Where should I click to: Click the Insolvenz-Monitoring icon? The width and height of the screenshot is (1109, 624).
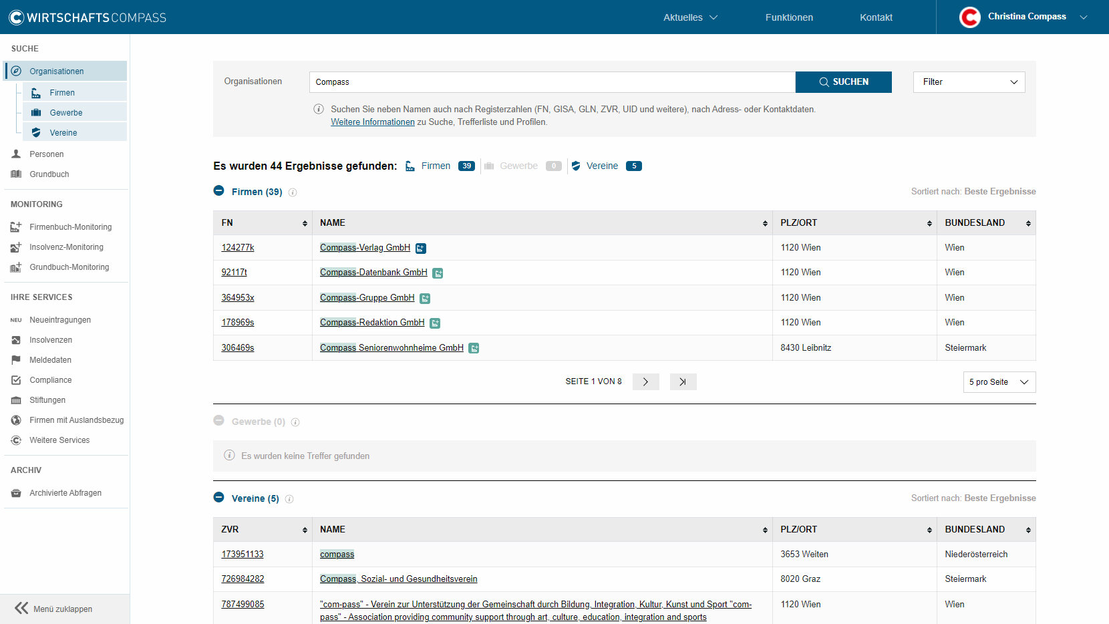coord(16,247)
